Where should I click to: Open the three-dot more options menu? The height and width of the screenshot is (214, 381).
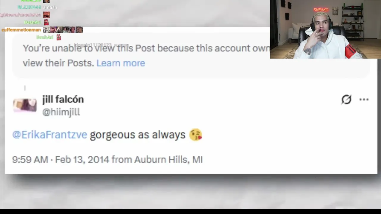pyautogui.click(x=364, y=100)
